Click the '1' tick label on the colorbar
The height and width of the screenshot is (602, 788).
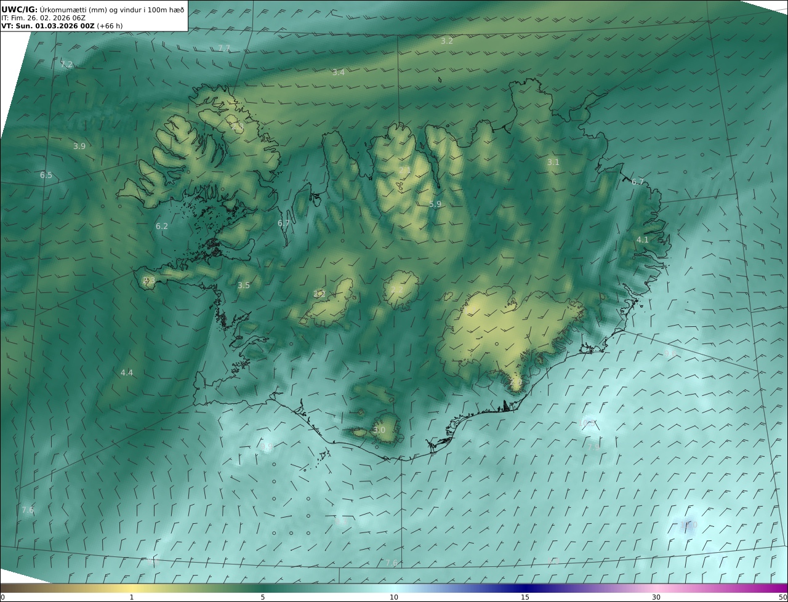(x=132, y=597)
